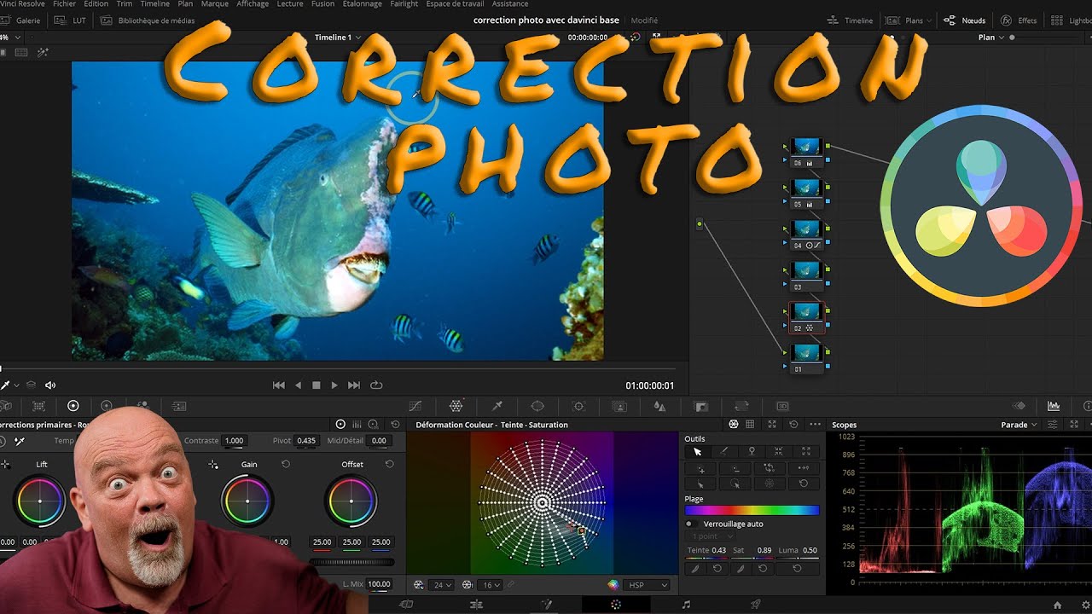Open the Key palette icon
This screenshot has width=1092, height=614.
point(701,406)
